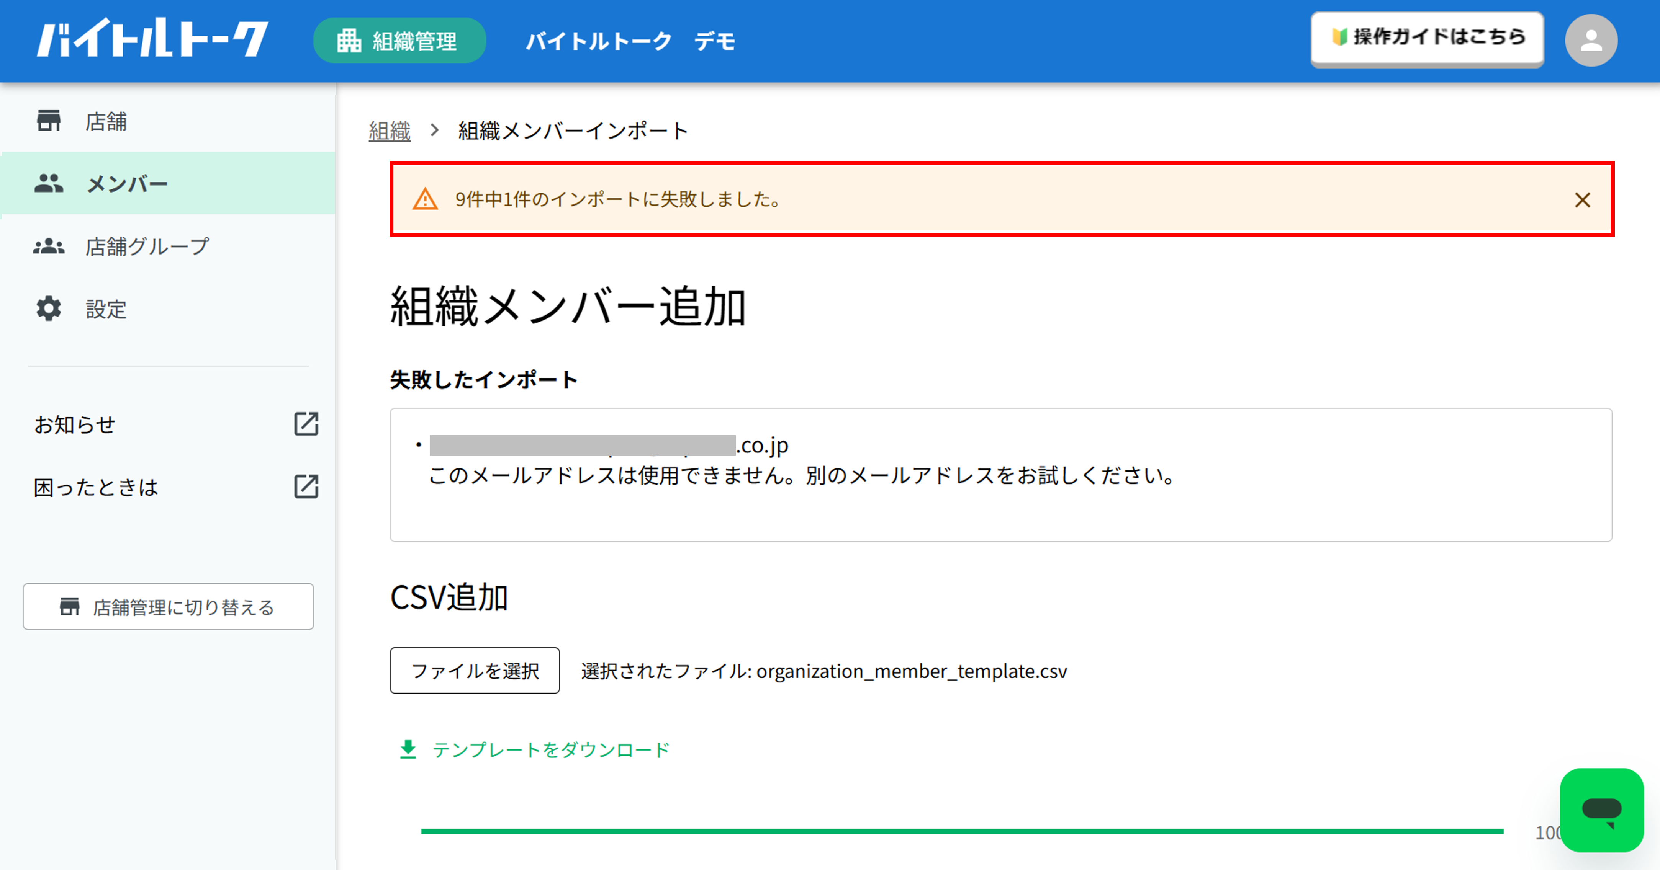Viewport: 1660px width, 870px height.
Task: Select 店舗 in the sidebar
Action: click(x=167, y=121)
